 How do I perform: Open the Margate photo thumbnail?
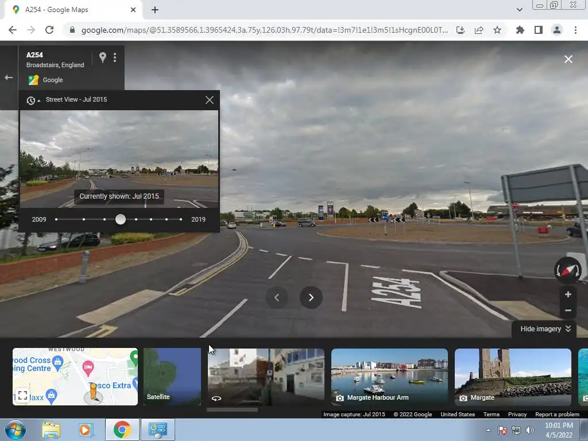point(513,377)
